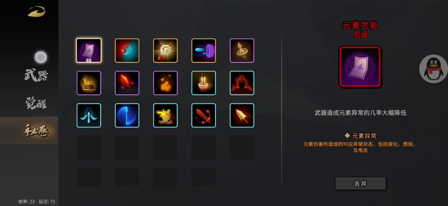Screen dimensions: 448x206
Task: Select the purple lightning card scroll icon
Action: [x=89, y=51]
